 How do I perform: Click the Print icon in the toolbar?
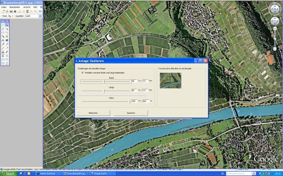coord(15,11)
